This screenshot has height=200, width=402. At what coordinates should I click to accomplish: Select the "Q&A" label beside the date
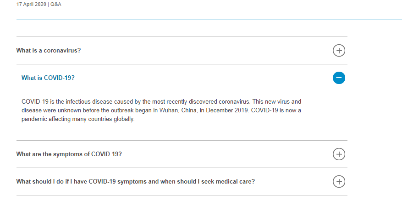pyautogui.click(x=56, y=5)
